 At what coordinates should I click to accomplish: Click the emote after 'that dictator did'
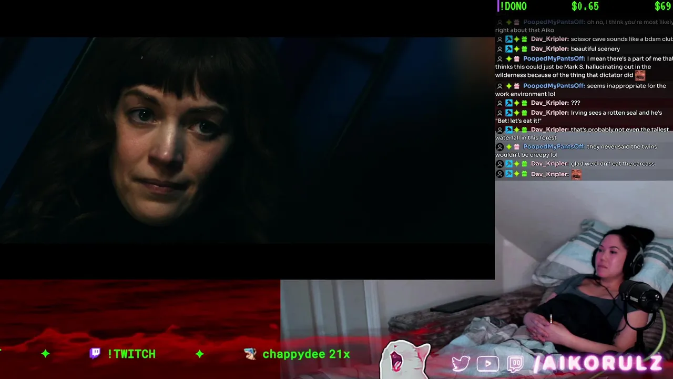640,75
